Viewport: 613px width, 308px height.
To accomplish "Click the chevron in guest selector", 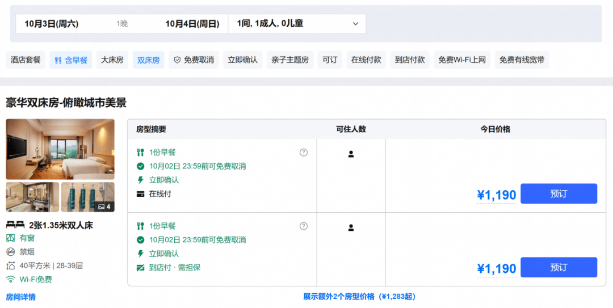I will [355, 24].
